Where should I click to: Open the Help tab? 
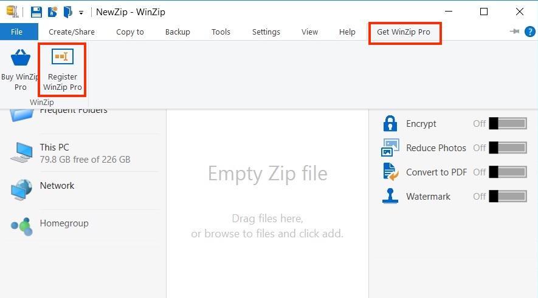(347, 32)
